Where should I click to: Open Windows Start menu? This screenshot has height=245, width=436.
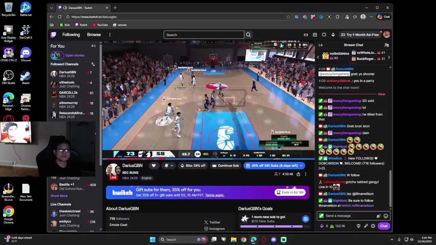click(153, 240)
